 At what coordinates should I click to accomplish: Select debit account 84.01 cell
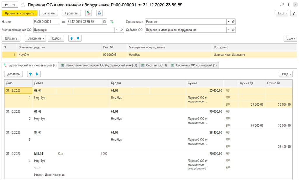coord(38,132)
